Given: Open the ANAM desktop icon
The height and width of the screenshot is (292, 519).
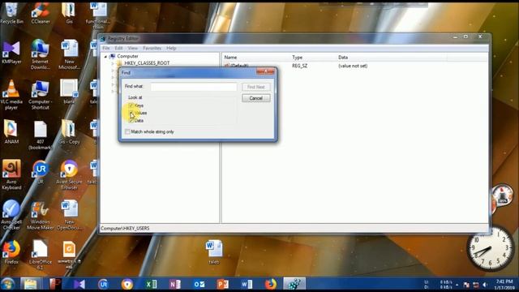Looking at the screenshot, I should coord(11,131).
